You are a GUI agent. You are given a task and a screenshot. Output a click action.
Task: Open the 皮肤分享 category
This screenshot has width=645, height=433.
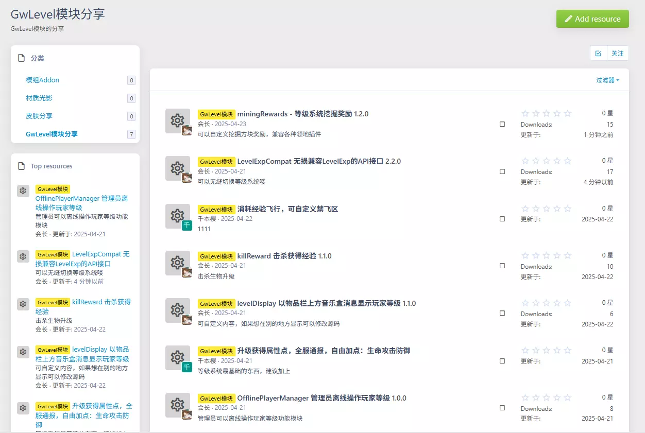pos(39,116)
